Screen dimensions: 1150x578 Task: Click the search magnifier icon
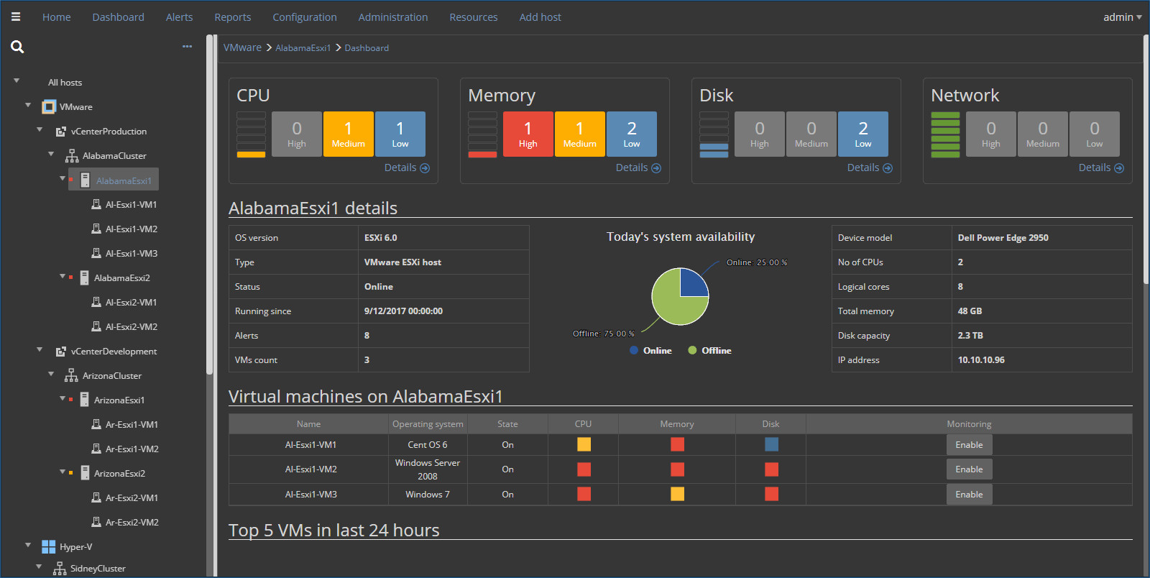click(x=17, y=47)
